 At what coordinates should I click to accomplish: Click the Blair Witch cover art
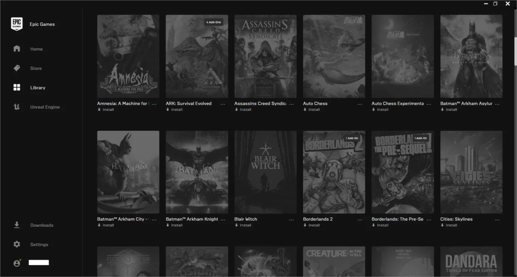click(x=266, y=172)
